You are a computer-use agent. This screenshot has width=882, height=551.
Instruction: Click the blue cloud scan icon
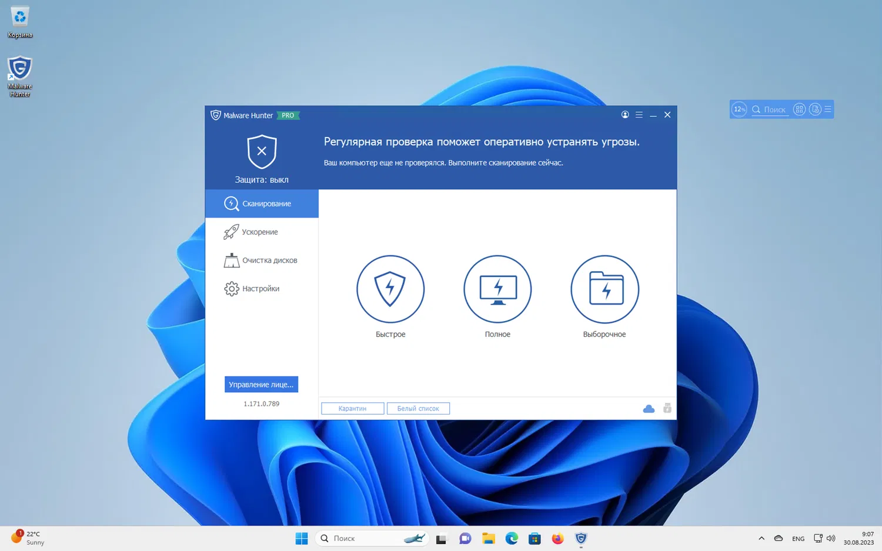(x=649, y=408)
